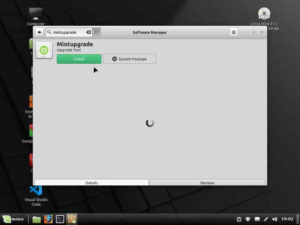Maximize the Software Manager window

click(254, 32)
